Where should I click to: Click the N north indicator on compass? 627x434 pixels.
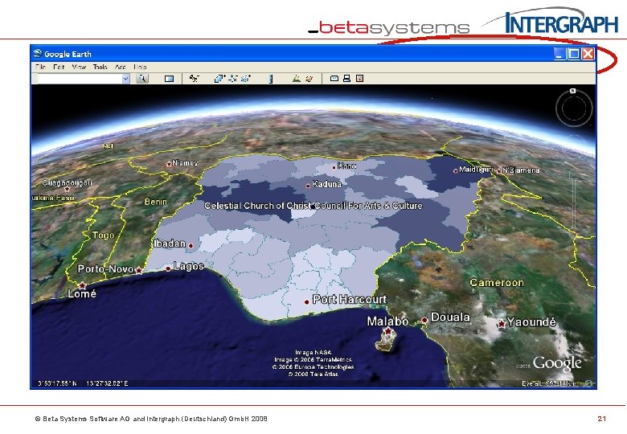pos(572,91)
